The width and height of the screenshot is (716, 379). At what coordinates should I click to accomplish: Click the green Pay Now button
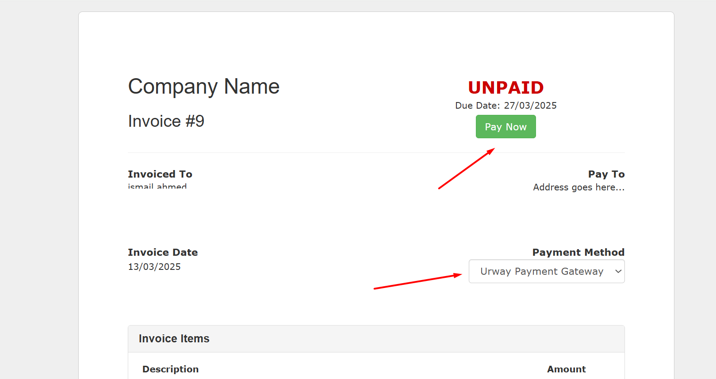505,127
